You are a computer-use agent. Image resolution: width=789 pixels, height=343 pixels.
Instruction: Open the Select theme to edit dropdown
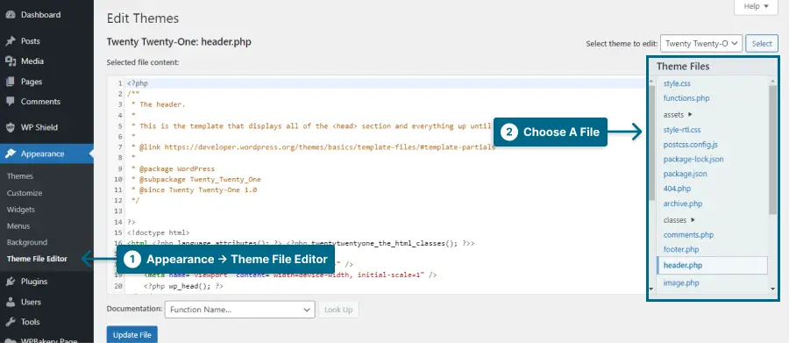pos(701,44)
